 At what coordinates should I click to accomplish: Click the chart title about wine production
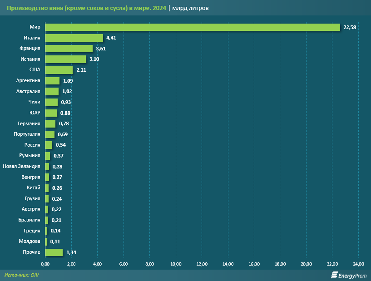(x=86, y=8)
